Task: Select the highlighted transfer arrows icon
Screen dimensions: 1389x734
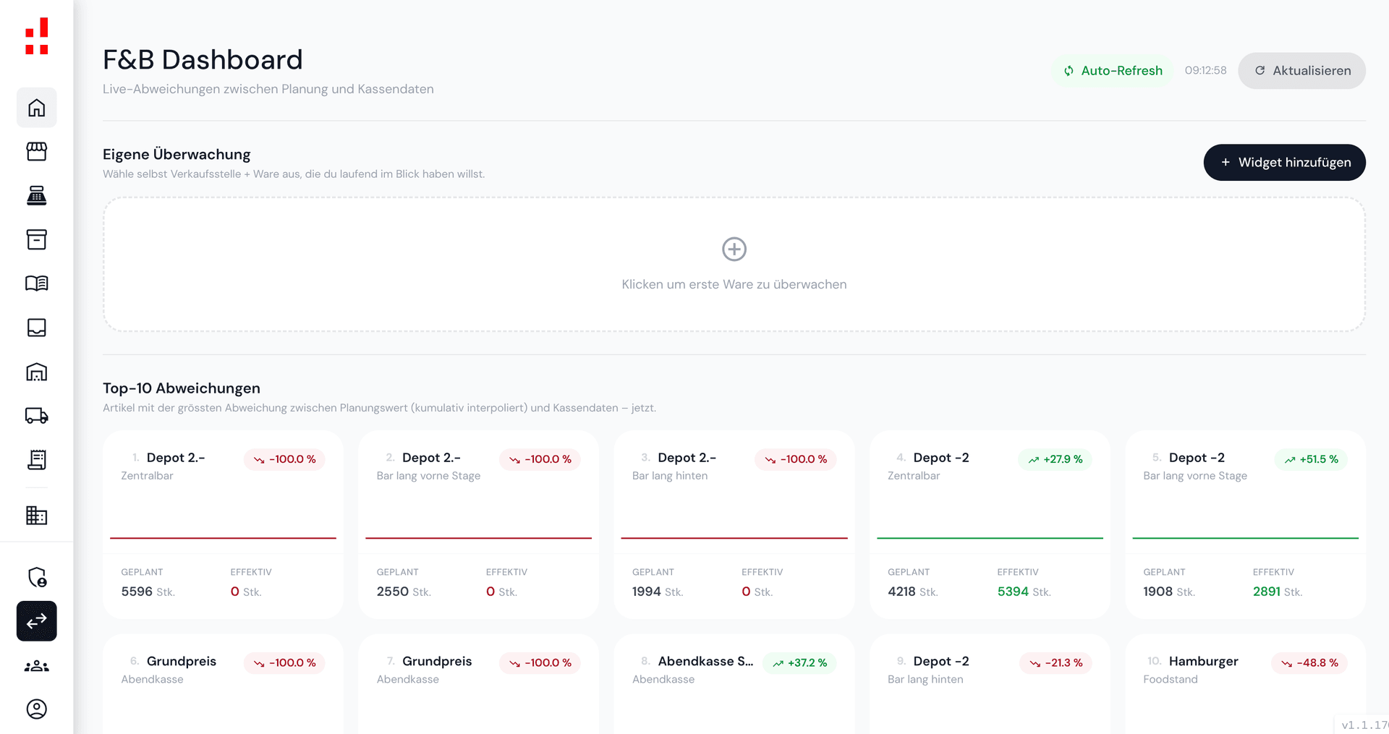Action: click(x=36, y=620)
